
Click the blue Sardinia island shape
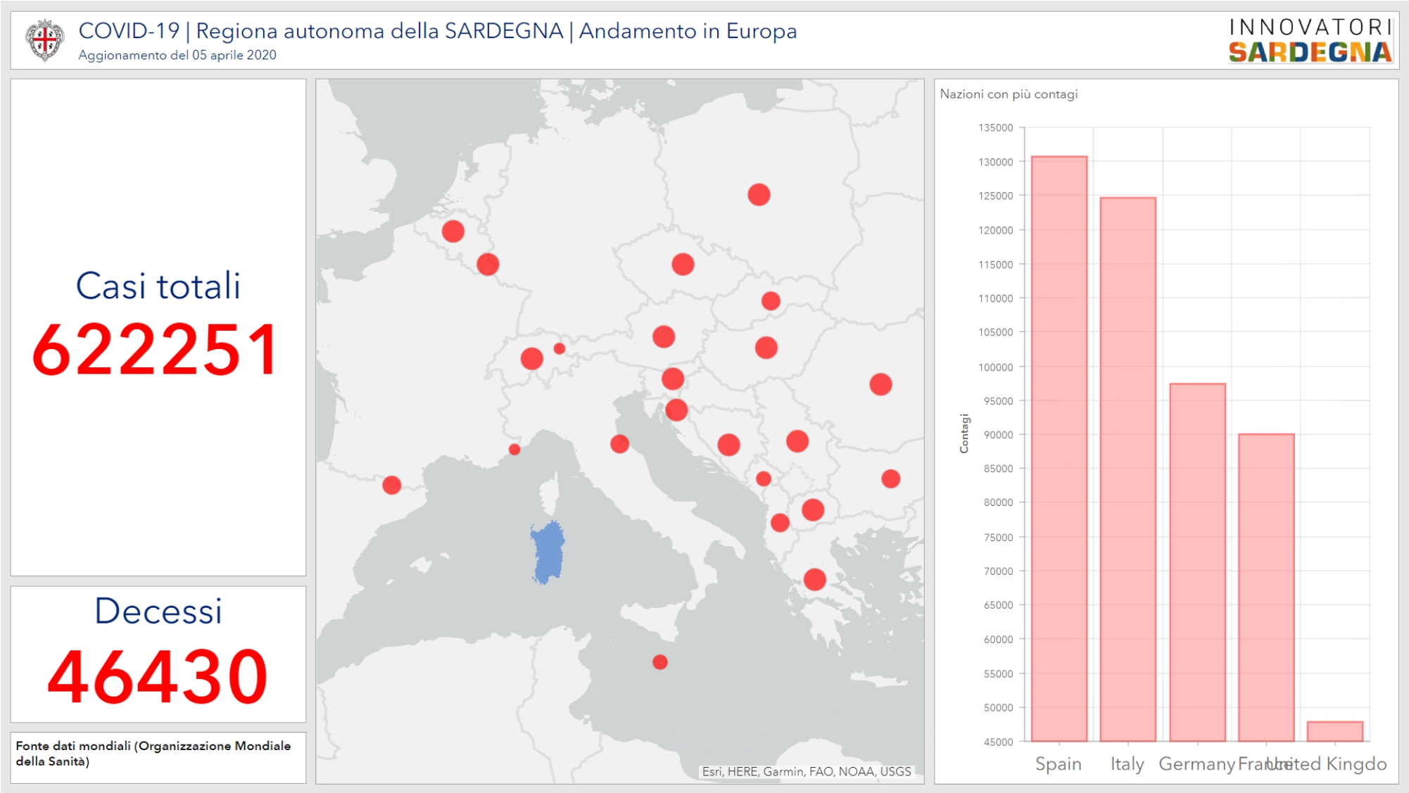(547, 553)
